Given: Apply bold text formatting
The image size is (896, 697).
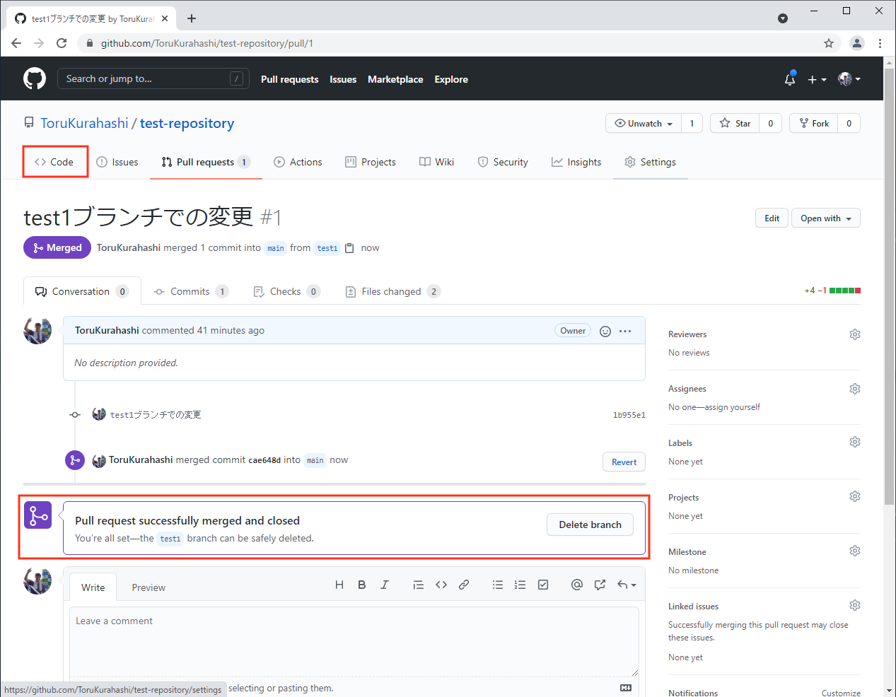Looking at the screenshot, I should click(x=362, y=585).
